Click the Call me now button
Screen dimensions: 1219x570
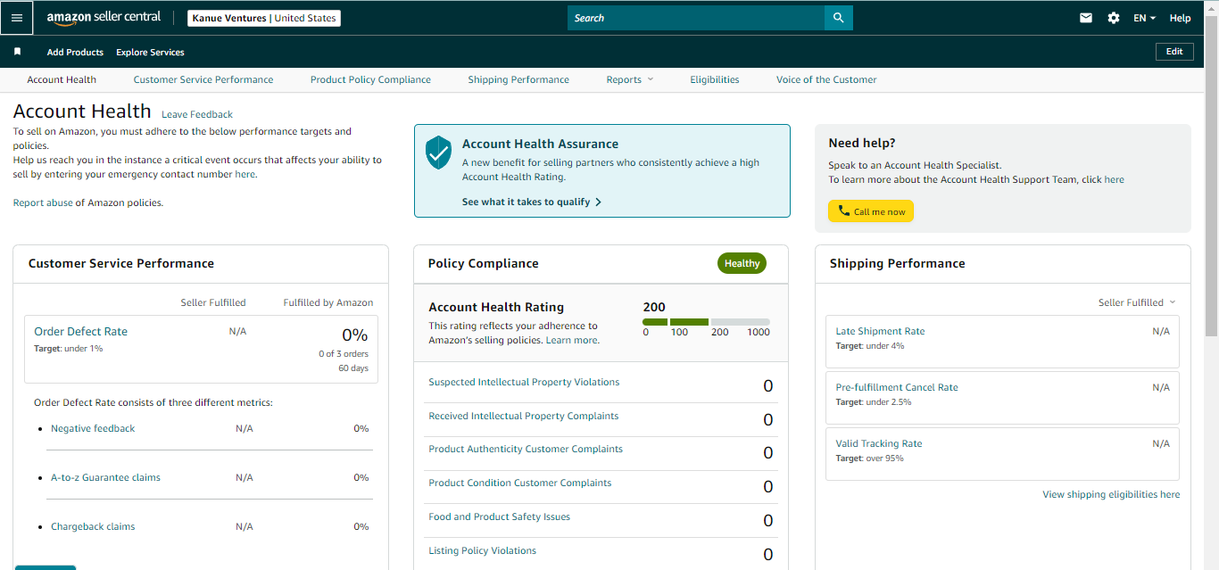click(x=871, y=211)
